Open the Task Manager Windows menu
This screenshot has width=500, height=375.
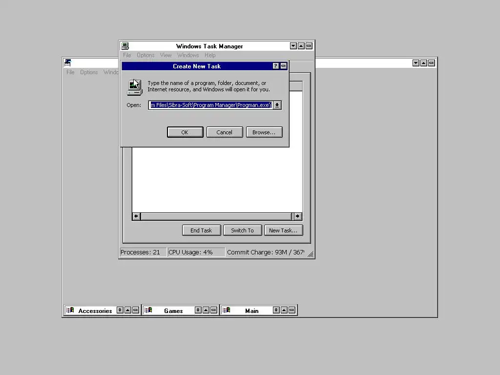(188, 55)
